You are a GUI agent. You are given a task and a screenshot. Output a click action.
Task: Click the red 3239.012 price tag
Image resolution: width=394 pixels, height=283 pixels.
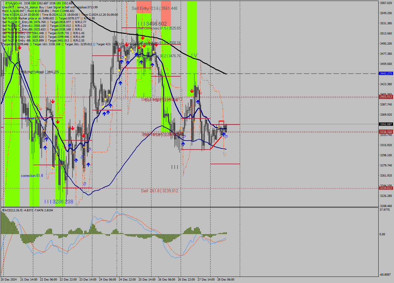pyautogui.click(x=386, y=188)
